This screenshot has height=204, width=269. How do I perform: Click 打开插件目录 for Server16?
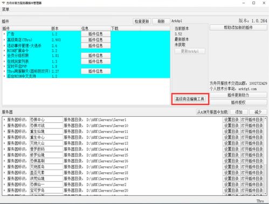[x=252, y=161]
